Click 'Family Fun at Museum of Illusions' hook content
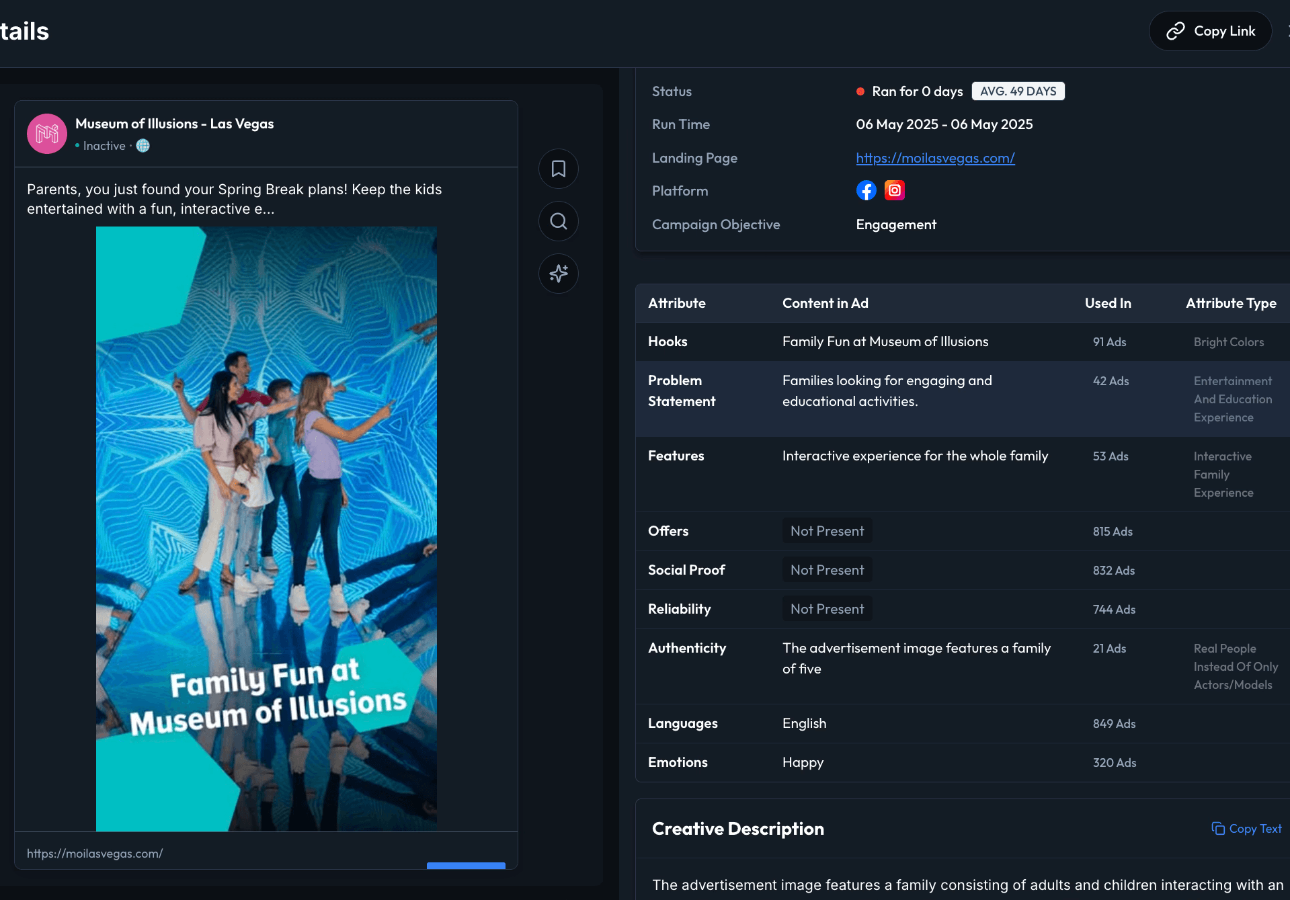The width and height of the screenshot is (1290, 900). (x=885, y=341)
